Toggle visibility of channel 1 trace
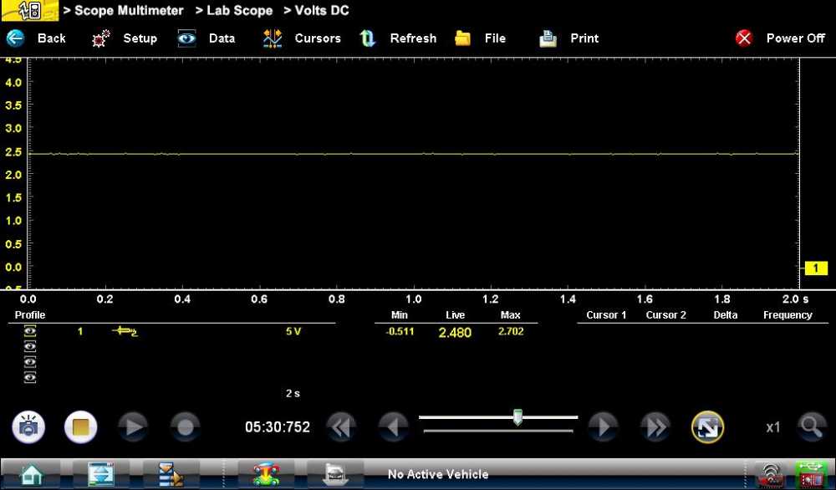Image resolution: width=836 pixels, height=490 pixels. tap(28, 331)
